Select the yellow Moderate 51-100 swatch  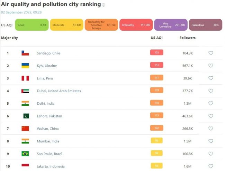(x=66, y=25)
